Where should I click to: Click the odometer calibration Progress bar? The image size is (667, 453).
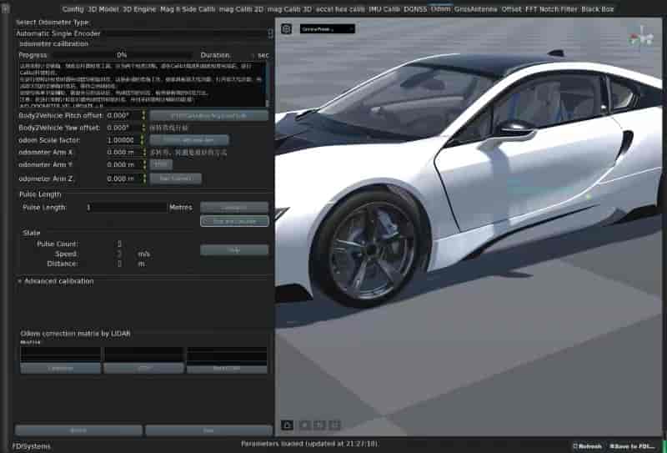click(122, 55)
